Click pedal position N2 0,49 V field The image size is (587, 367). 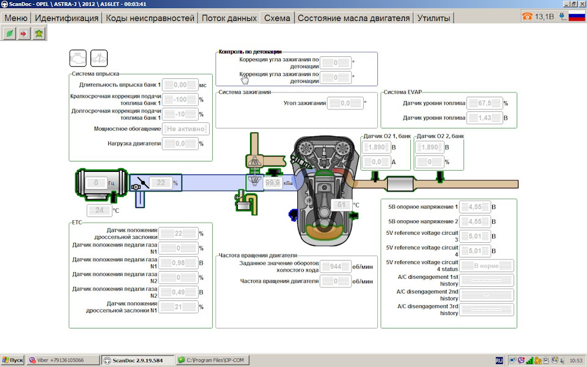click(178, 292)
